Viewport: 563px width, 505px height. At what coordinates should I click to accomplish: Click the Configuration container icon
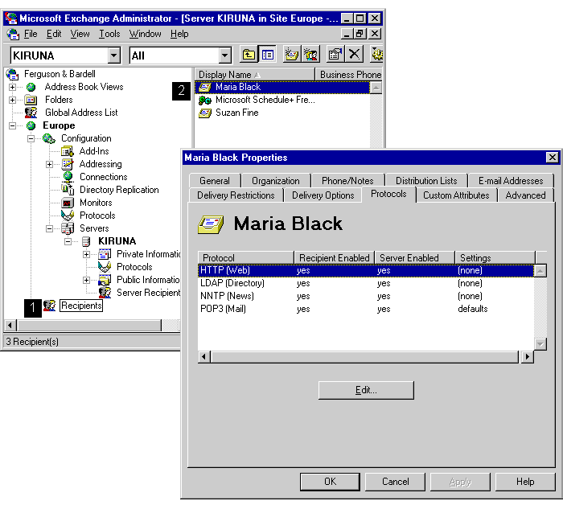(49, 138)
